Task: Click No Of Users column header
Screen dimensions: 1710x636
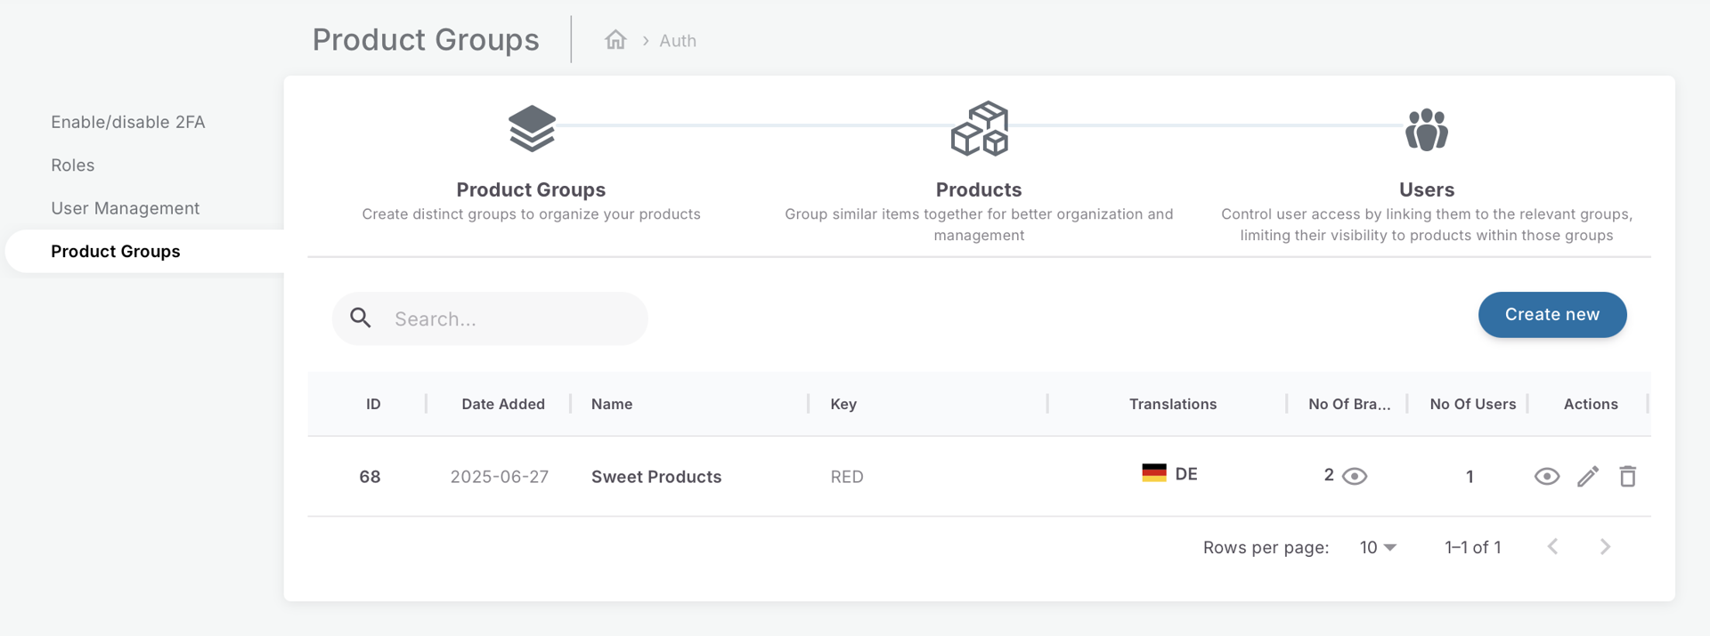Action: click(x=1473, y=404)
